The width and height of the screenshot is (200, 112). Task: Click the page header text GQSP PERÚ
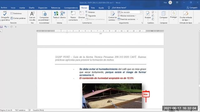(101, 58)
